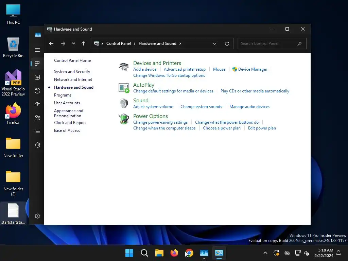Screen dimensions: 348x261
Task: Go to Control Panel Home
Action: (72, 60)
